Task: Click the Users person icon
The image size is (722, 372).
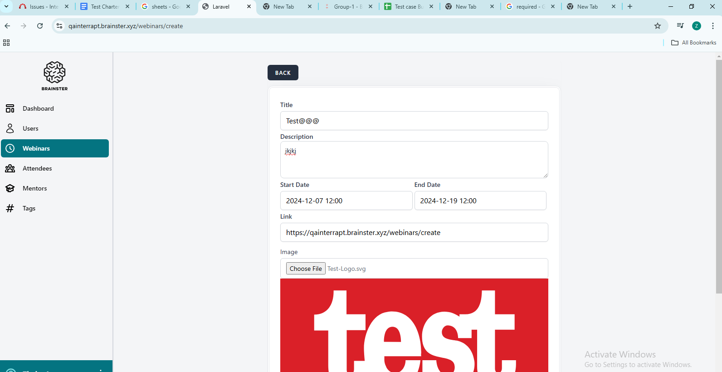Action: 10,128
